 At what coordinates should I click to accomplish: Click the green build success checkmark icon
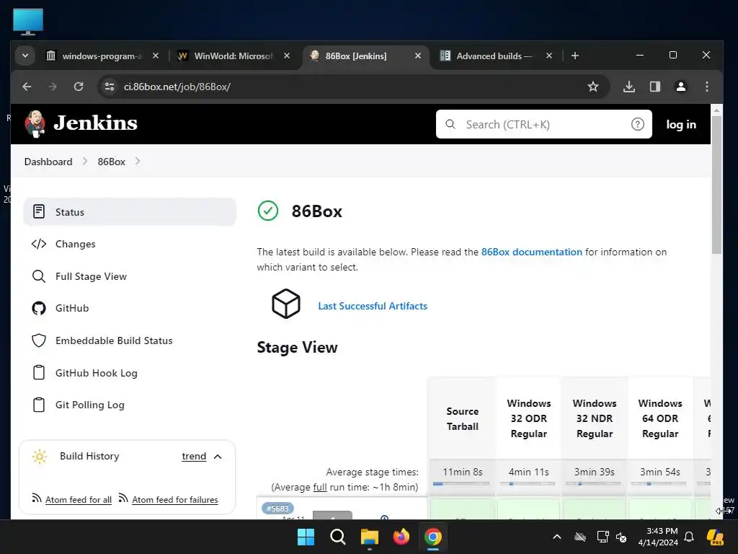(x=268, y=211)
